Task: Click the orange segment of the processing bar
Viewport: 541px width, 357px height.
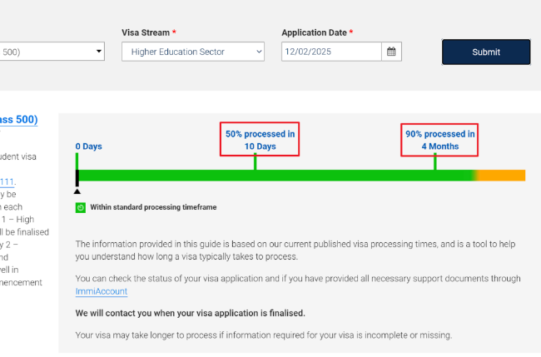Action: point(504,176)
